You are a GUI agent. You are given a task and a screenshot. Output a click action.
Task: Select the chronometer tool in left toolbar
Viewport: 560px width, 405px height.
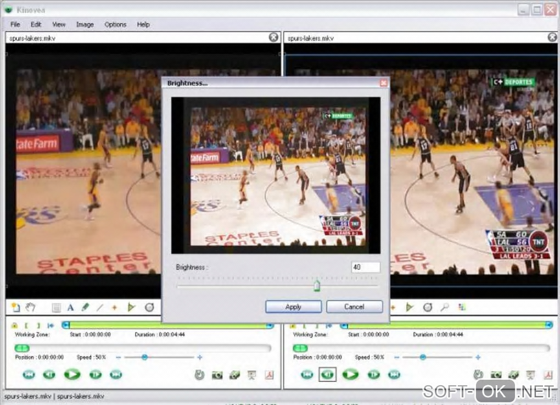coord(149,307)
